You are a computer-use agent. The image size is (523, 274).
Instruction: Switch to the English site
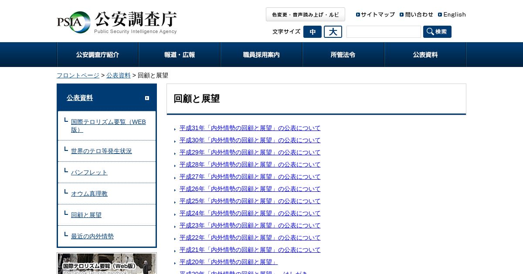[452, 14]
